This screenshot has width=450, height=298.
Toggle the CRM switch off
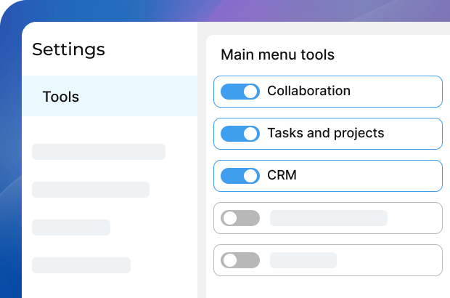[x=240, y=176]
